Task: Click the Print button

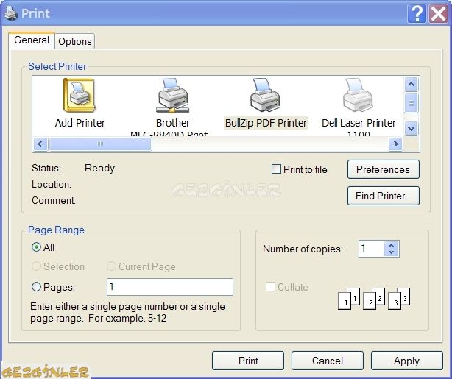Action: [248, 361]
